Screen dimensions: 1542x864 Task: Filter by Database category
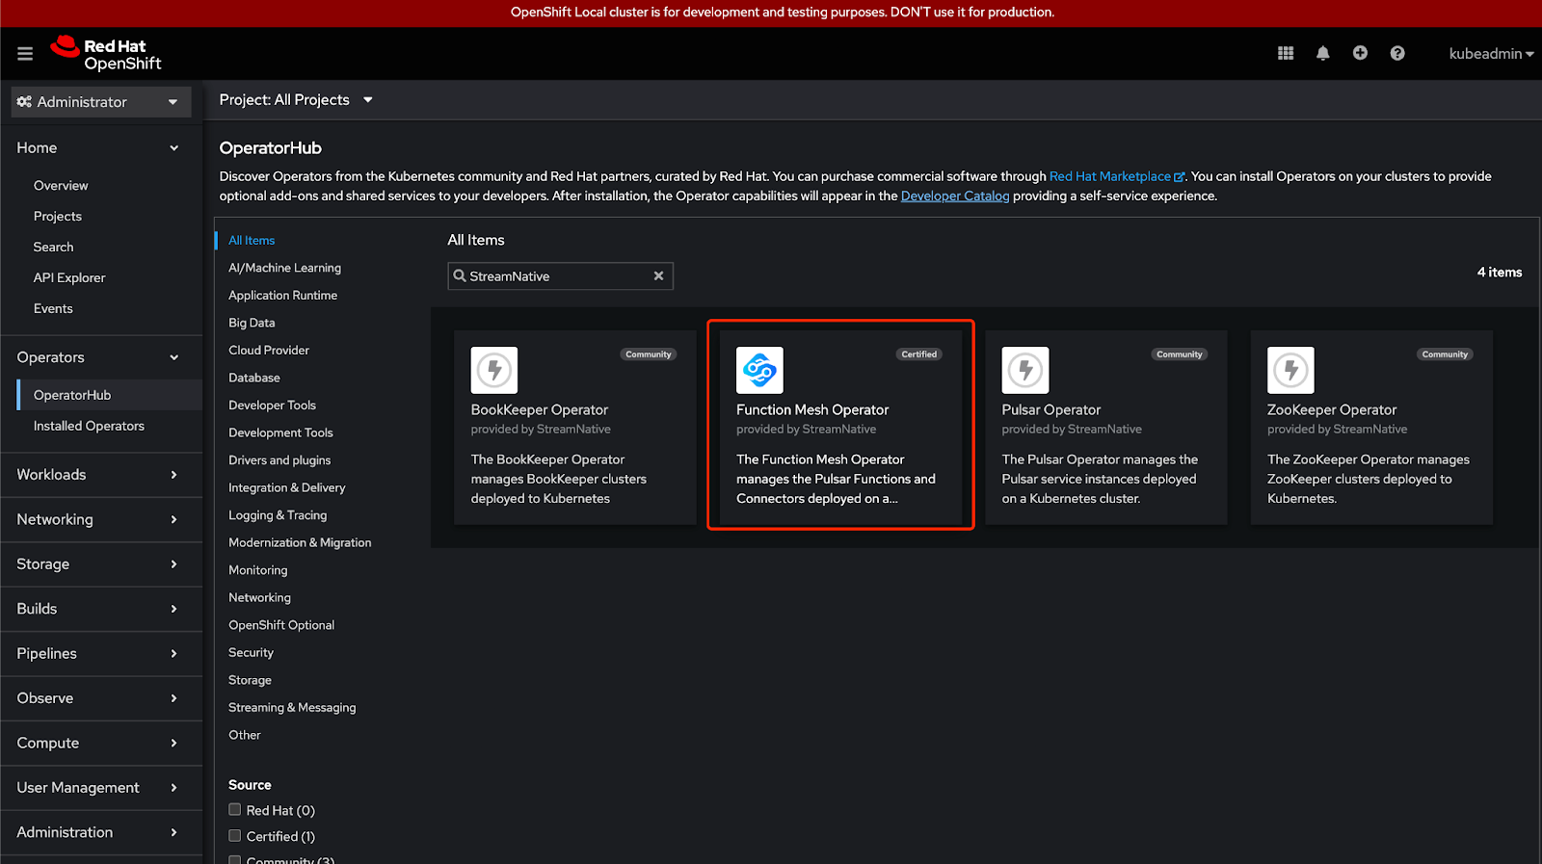254,378
